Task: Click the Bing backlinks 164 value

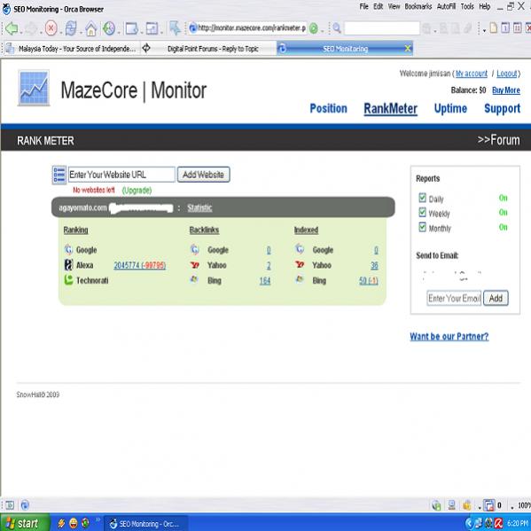Action: tap(265, 281)
